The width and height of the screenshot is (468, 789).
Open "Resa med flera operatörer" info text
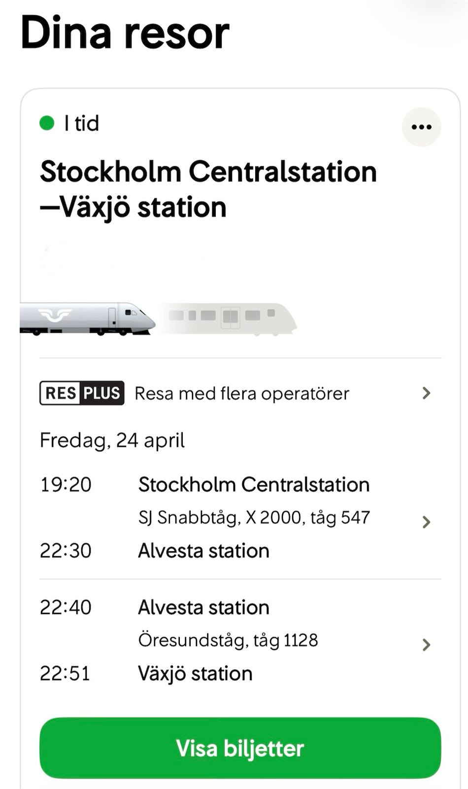[x=241, y=394]
